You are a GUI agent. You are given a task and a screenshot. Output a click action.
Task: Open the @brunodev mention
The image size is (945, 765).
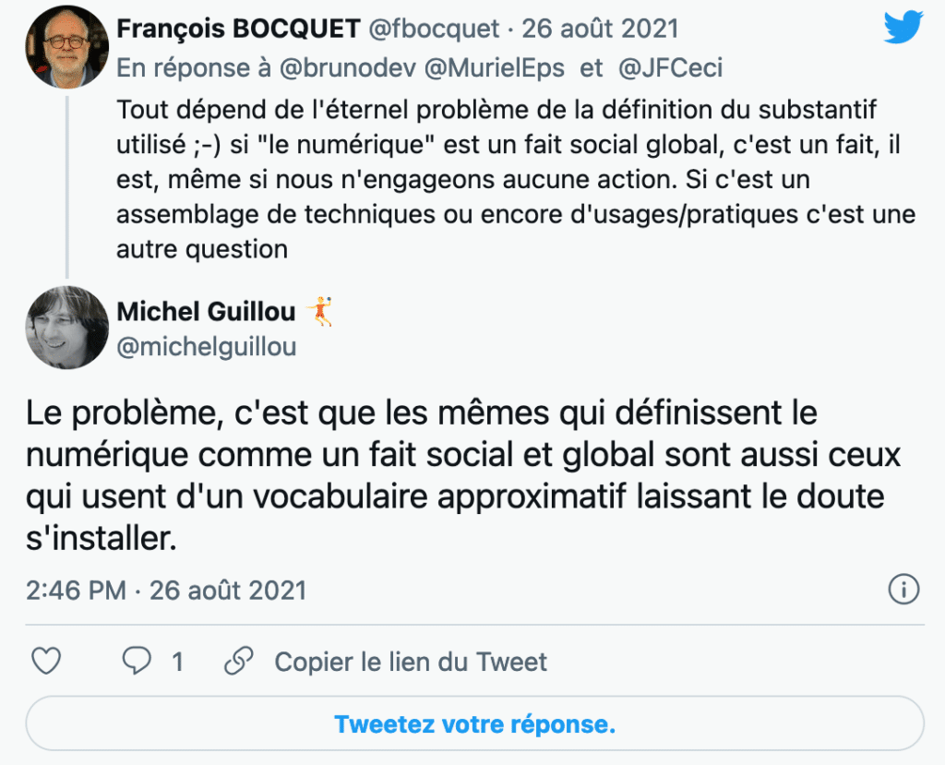[348, 68]
